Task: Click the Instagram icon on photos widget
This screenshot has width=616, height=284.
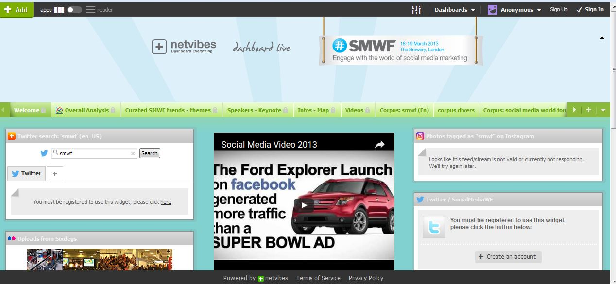Action: coord(420,136)
